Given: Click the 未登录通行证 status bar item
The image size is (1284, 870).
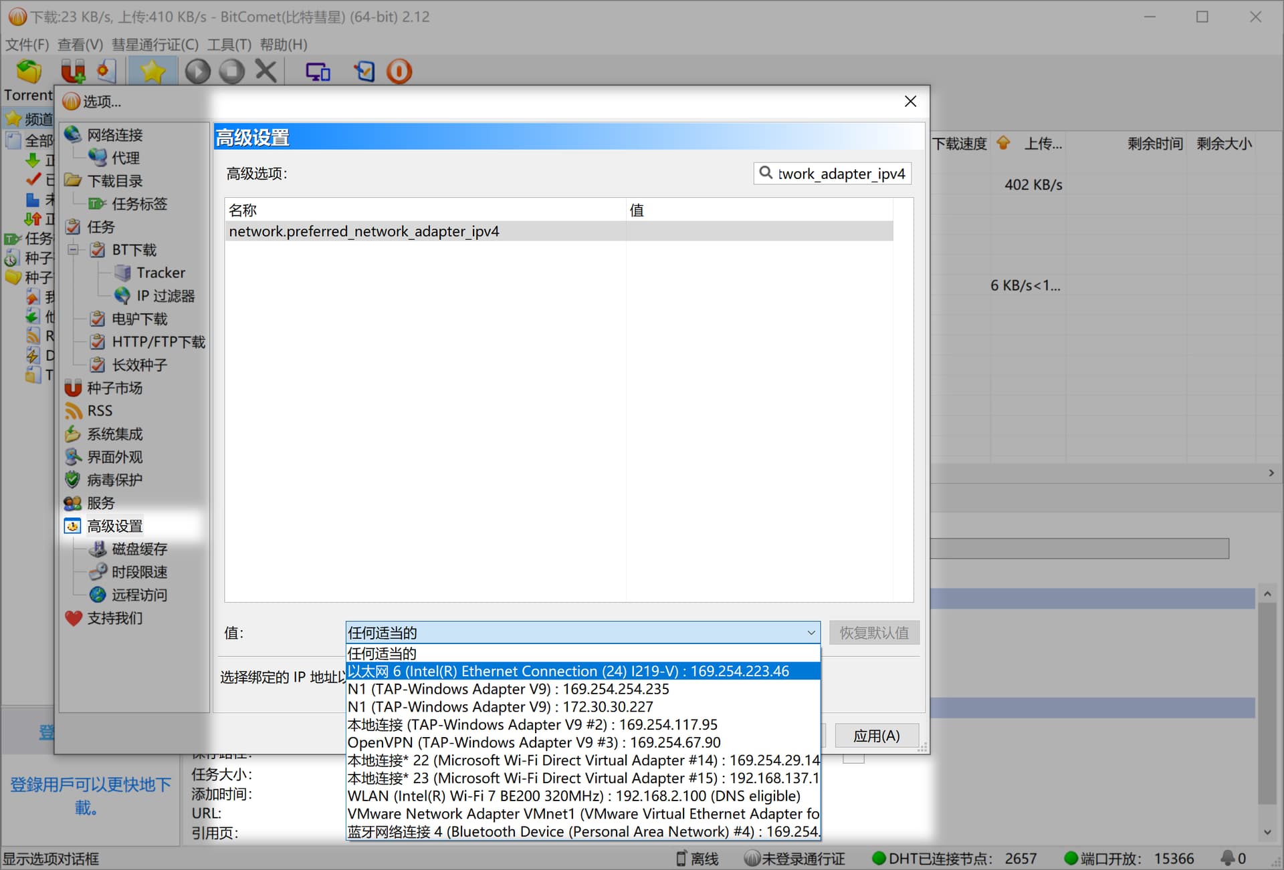Looking at the screenshot, I should (x=795, y=859).
